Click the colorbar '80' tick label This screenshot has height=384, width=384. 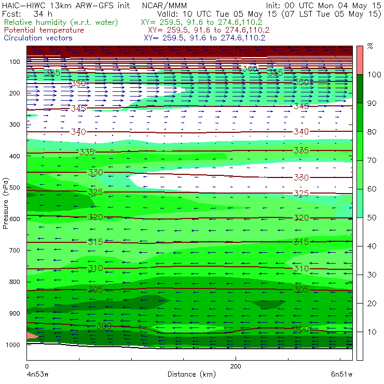(x=372, y=132)
